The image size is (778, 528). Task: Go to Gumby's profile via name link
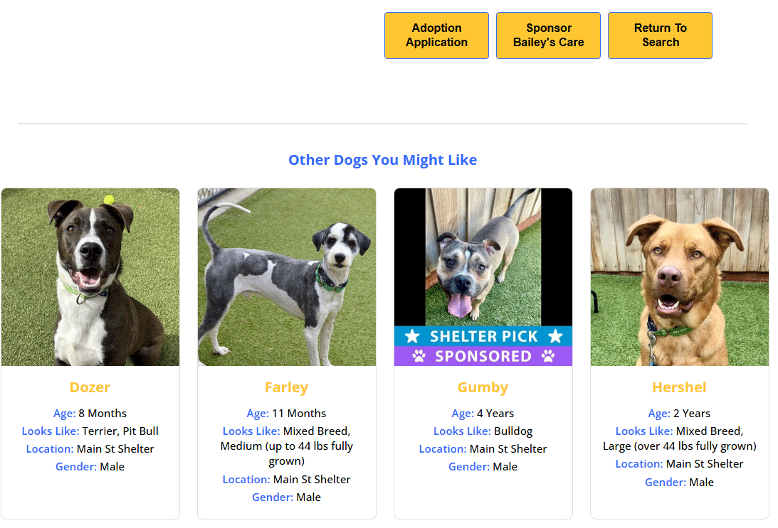pyautogui.click(x=483, y=387)
